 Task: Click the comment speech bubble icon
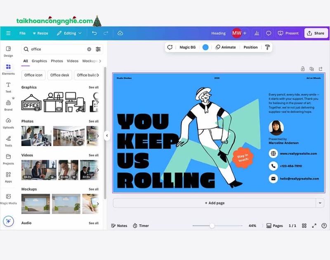(269, 33)
